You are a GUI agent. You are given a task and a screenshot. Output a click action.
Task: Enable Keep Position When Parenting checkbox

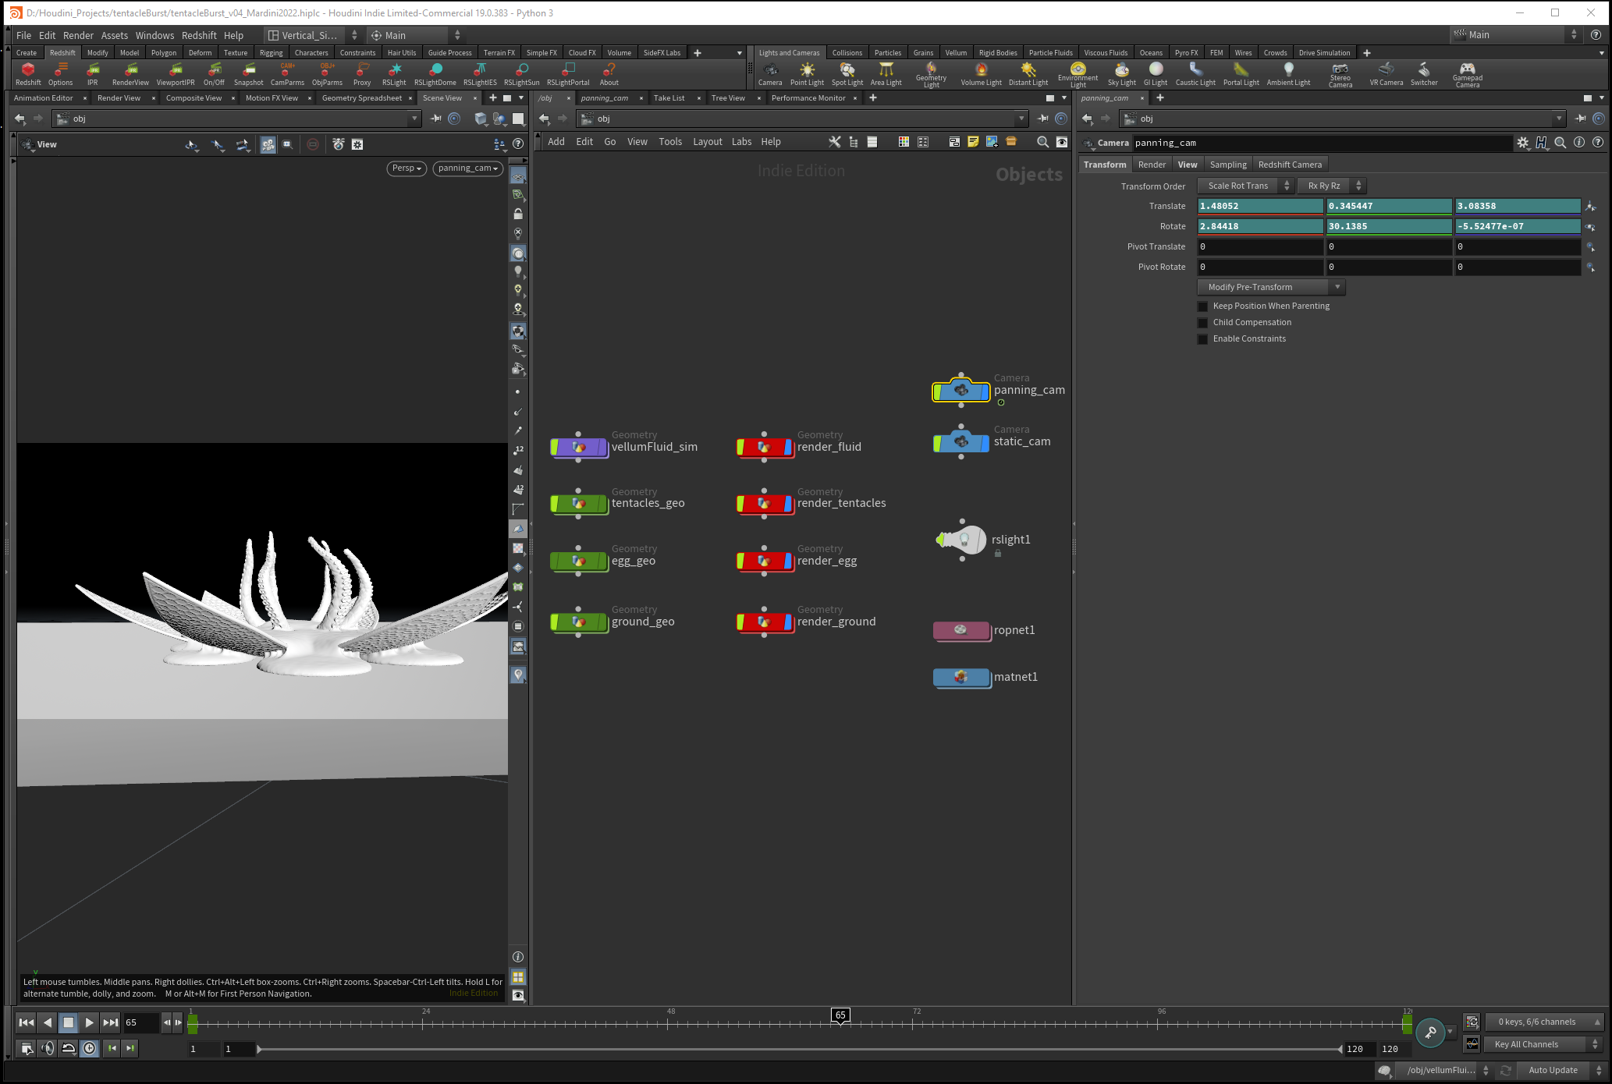[1203, 306]
